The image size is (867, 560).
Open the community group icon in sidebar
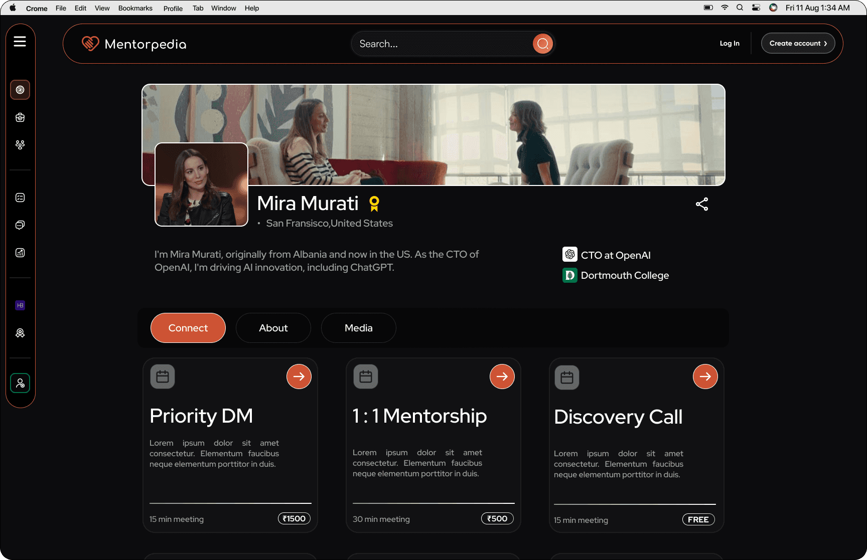pyautogui.click(x=20, y=145)
